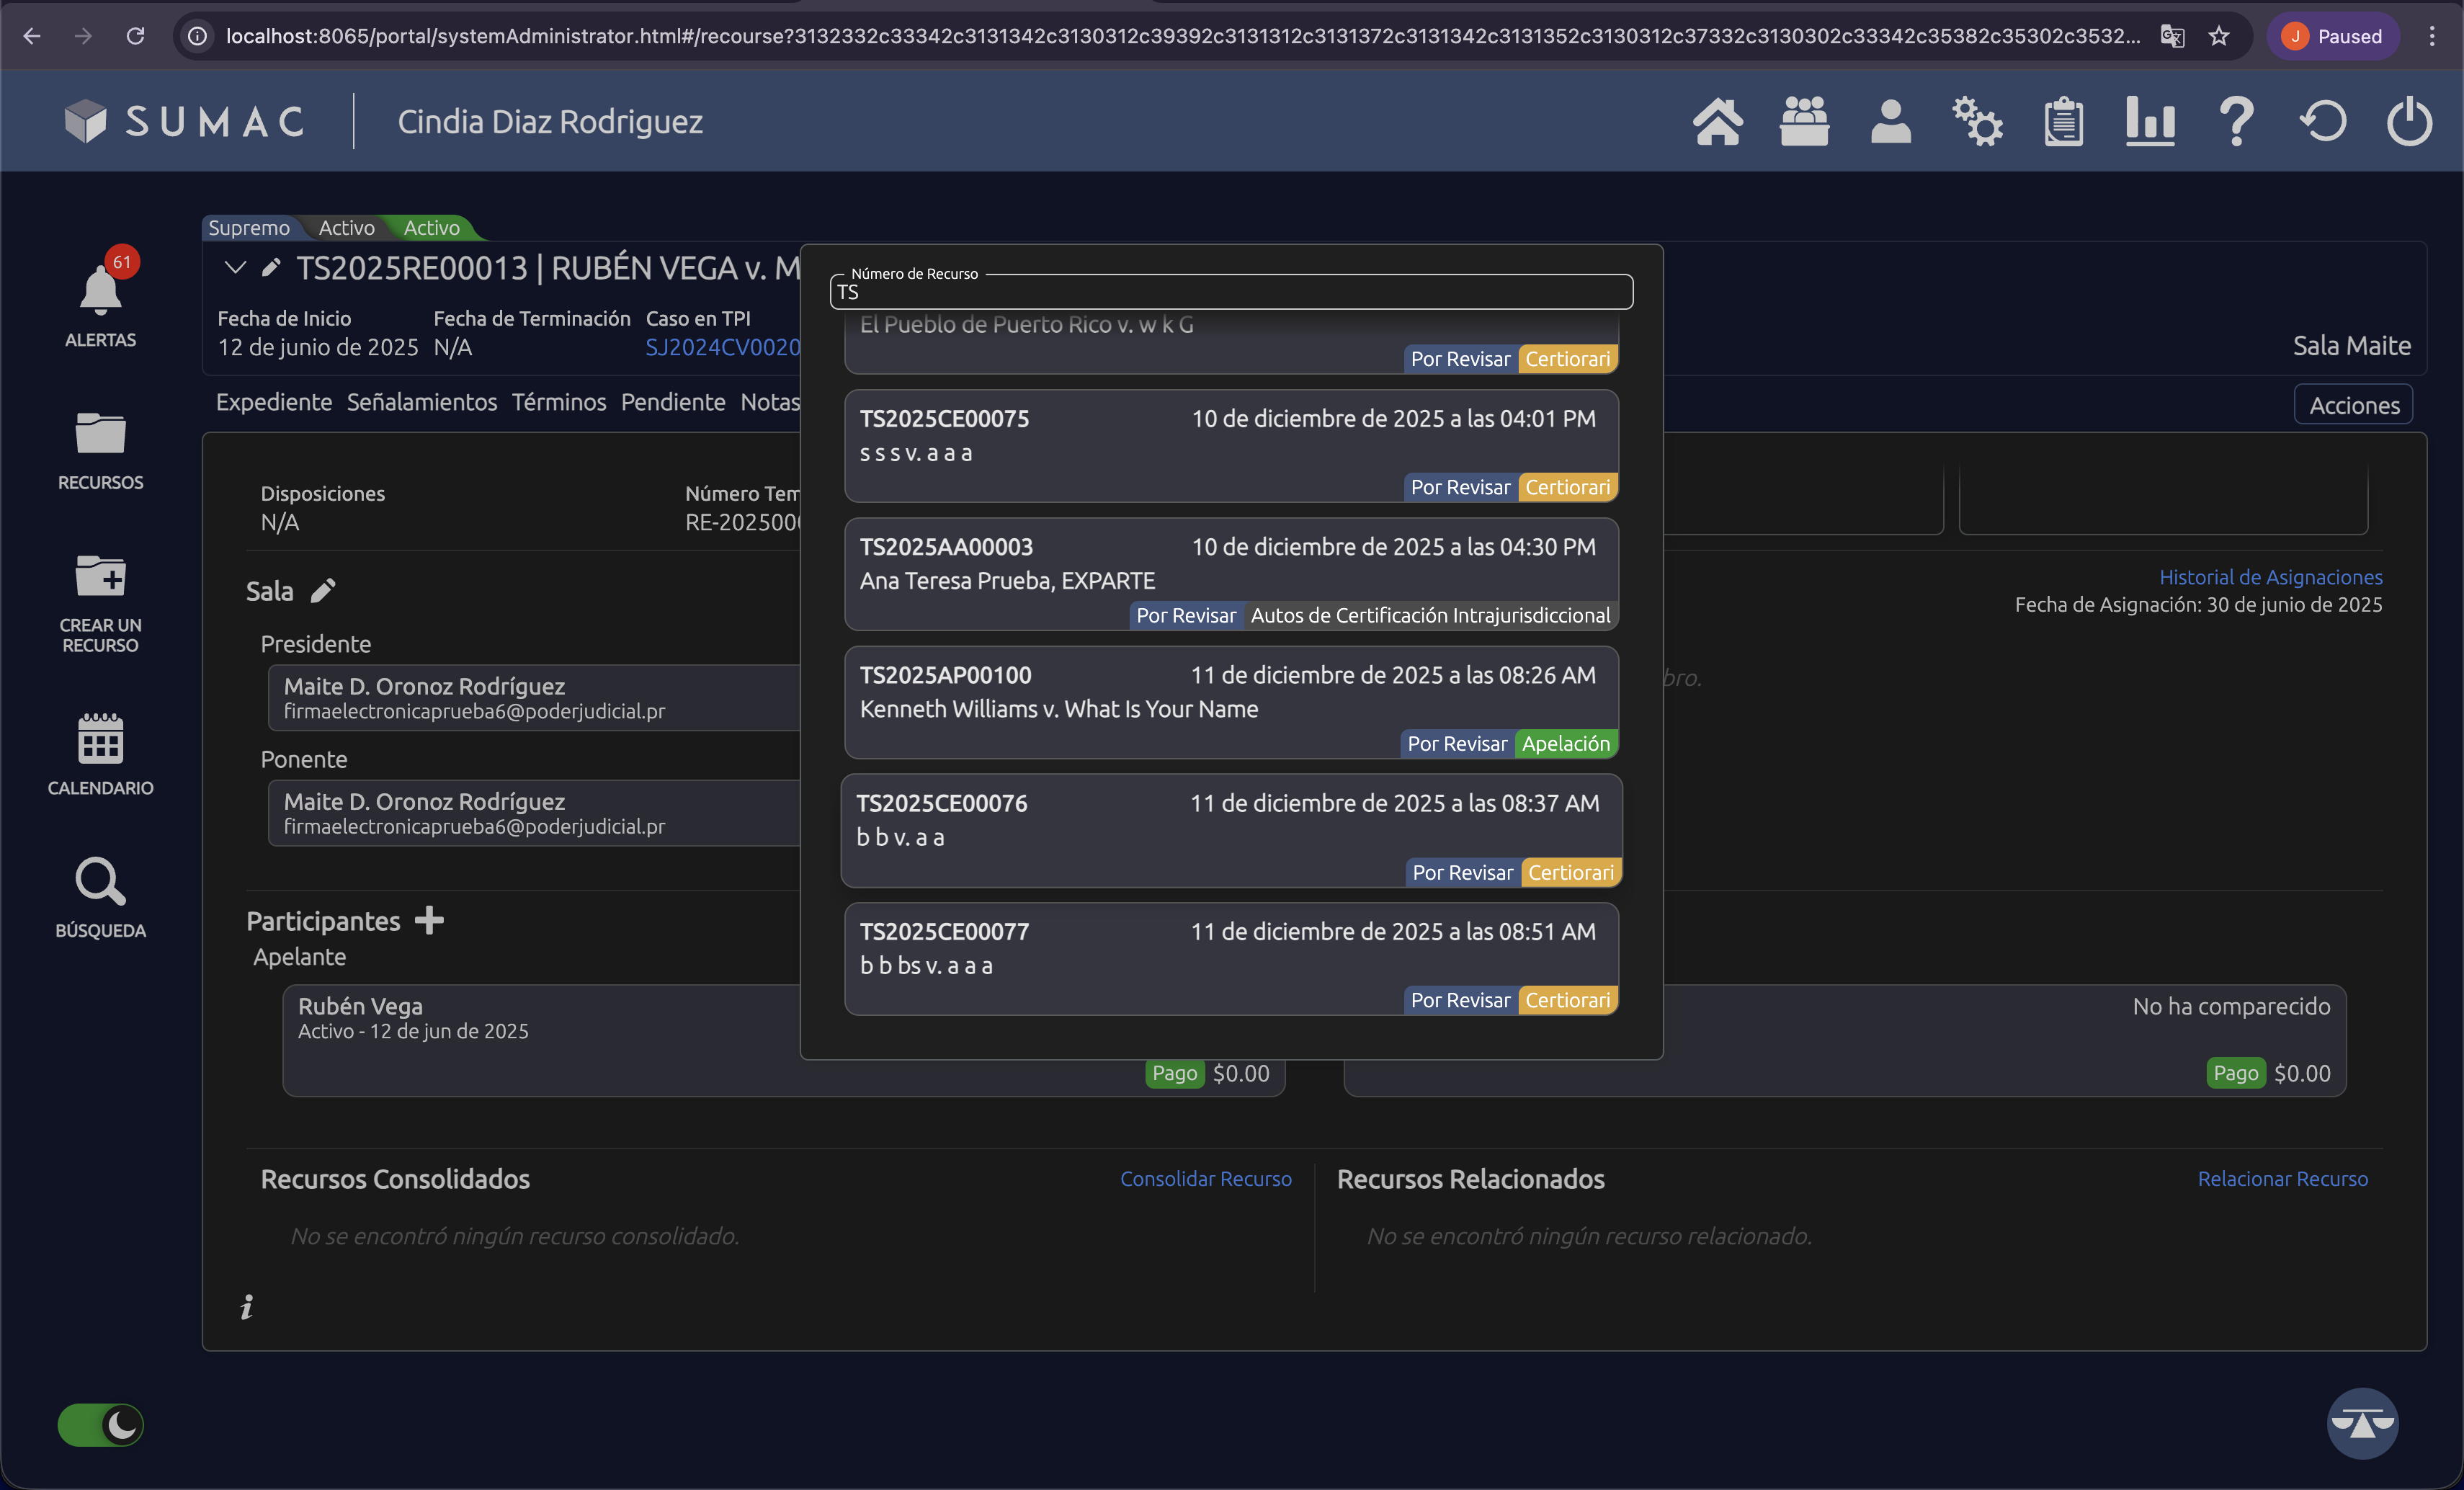
Task: Open Historial de Asignaciones link
Action: click(2270, 577)
